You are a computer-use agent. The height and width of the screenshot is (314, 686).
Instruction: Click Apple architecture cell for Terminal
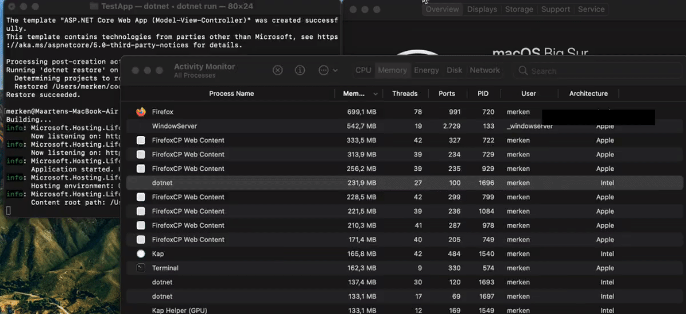tap(605, 268)
